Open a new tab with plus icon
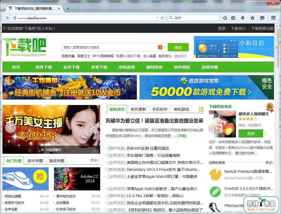The width and height of the screenshot is (281, 214). pos(68,9)
